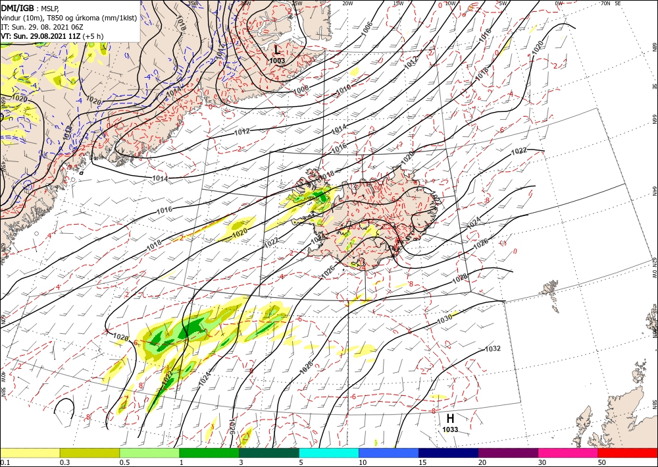Click the 1033 high pressure value
This screenshot has height=467, width=658.
[450, 429]
